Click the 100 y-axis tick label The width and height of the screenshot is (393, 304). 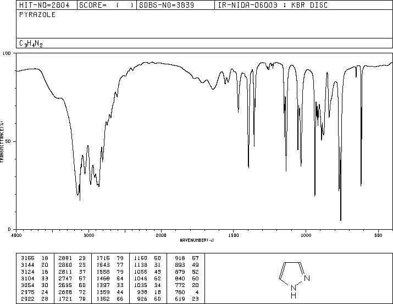(x=7, y=53)
